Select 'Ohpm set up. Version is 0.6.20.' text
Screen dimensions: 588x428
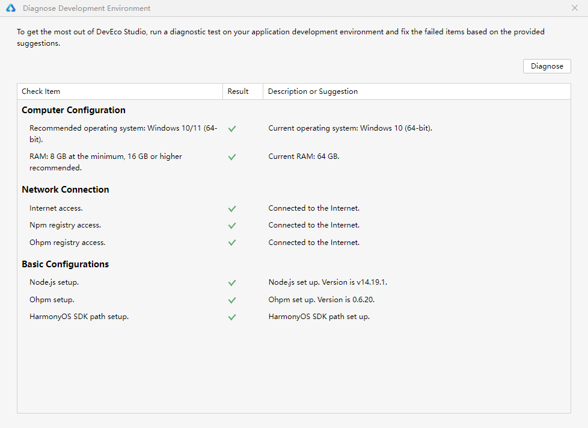point(322,300)
